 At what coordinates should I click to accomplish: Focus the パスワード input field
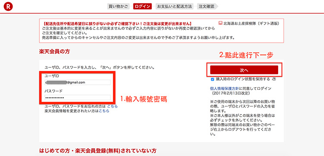click(x=77, y=98)
